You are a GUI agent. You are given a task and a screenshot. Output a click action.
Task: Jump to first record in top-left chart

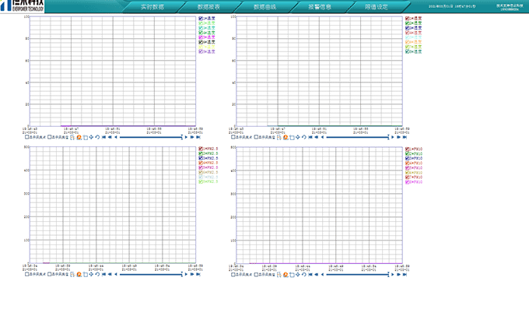click(103, 137)
